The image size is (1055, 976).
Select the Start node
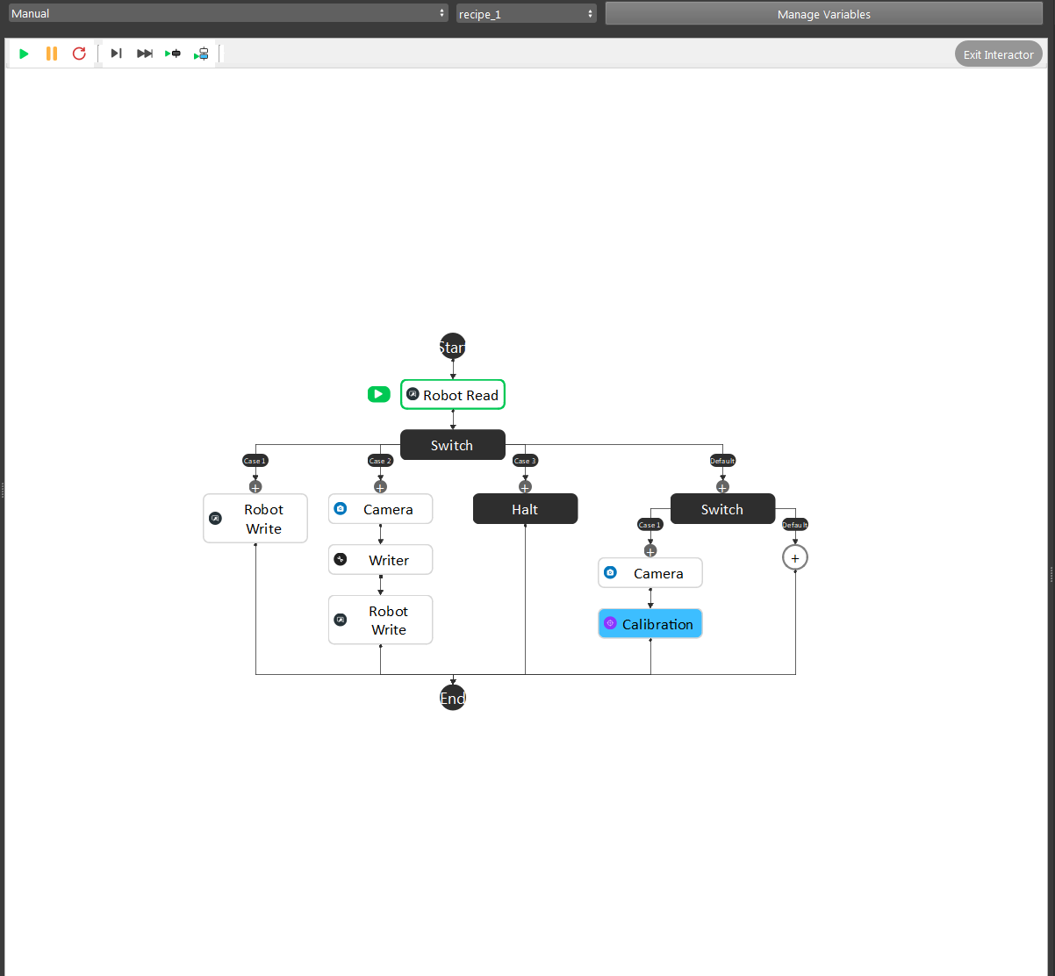coord(453,347)
